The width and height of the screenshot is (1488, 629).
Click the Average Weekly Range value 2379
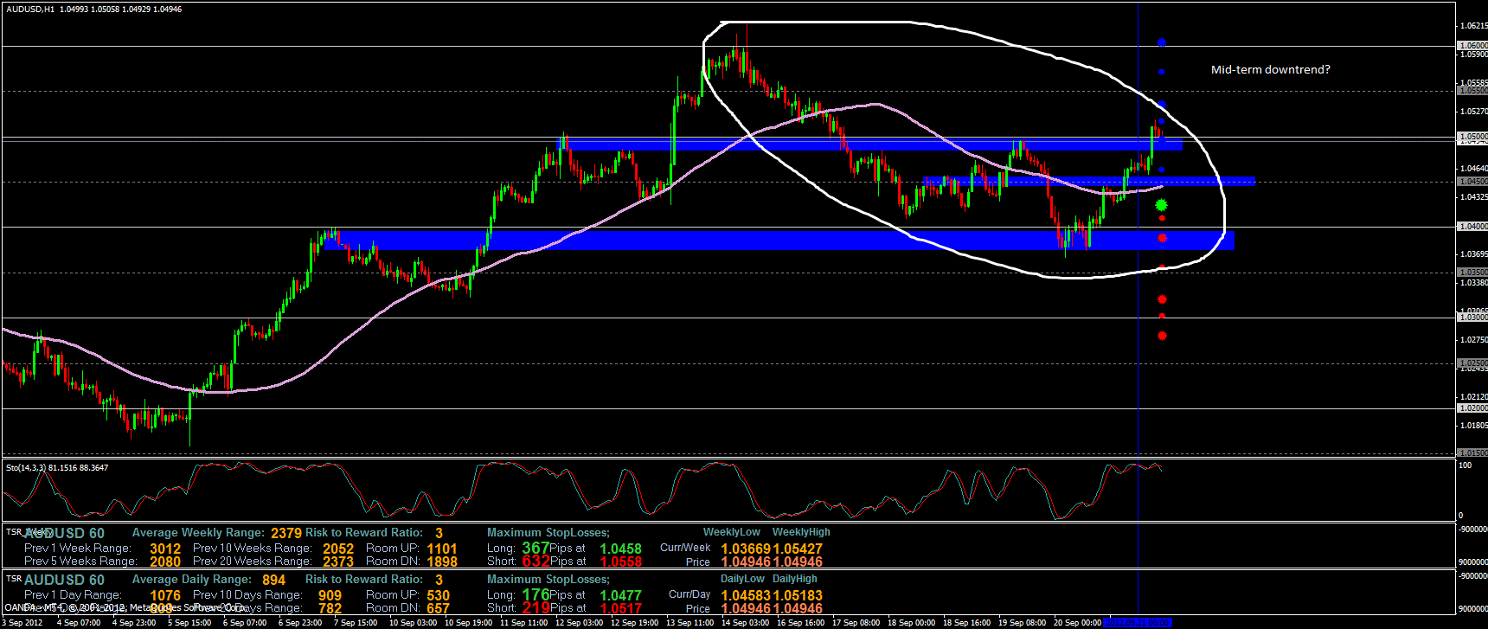286,533
